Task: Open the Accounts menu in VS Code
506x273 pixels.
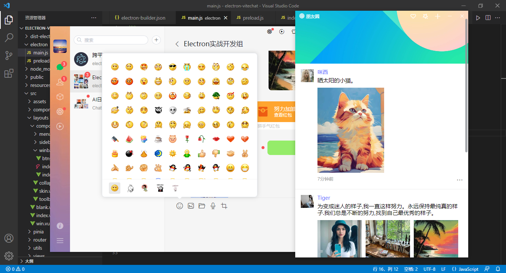Action: (x=9, y=238)
